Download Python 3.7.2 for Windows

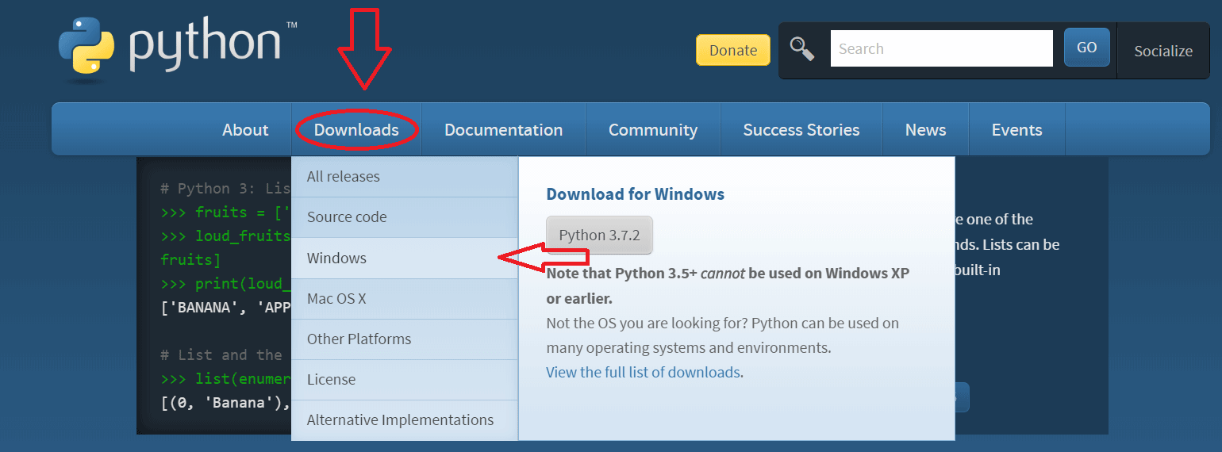point(599,236)
